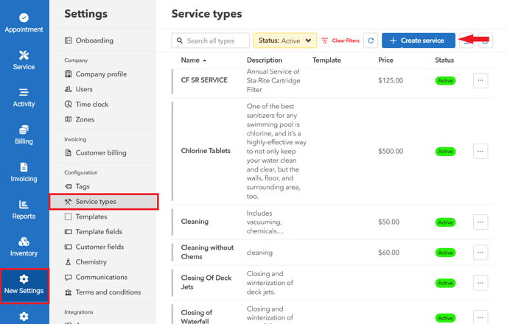This screenshot has height=324, width=507.
Task: Expand the Status: Active filter dropdown
Action: 285,40
